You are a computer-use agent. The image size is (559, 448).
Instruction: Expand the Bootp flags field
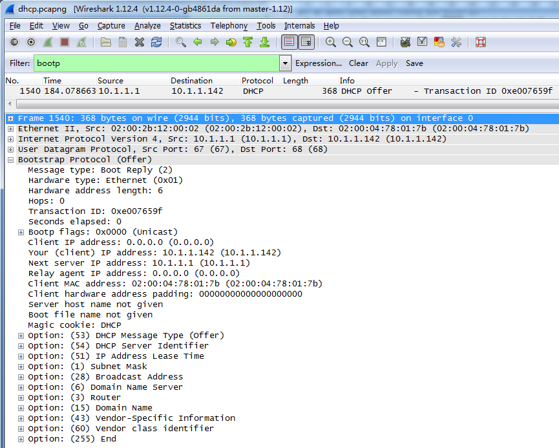(x=21, y=232)
